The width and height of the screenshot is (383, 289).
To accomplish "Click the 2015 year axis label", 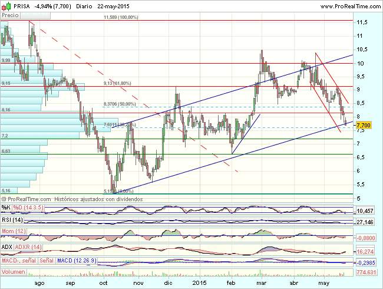I will [199, 283].
